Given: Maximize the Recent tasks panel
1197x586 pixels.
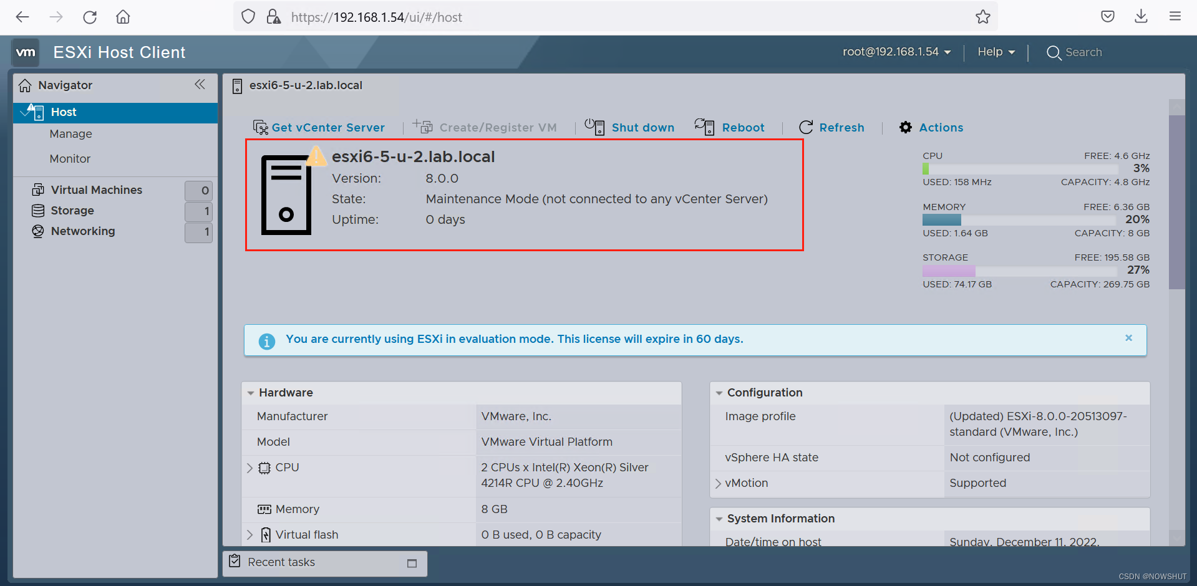Looking at the screenshot, I should (x=412, y=563).
